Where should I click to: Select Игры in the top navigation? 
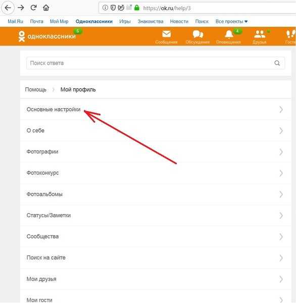point(125,21)
